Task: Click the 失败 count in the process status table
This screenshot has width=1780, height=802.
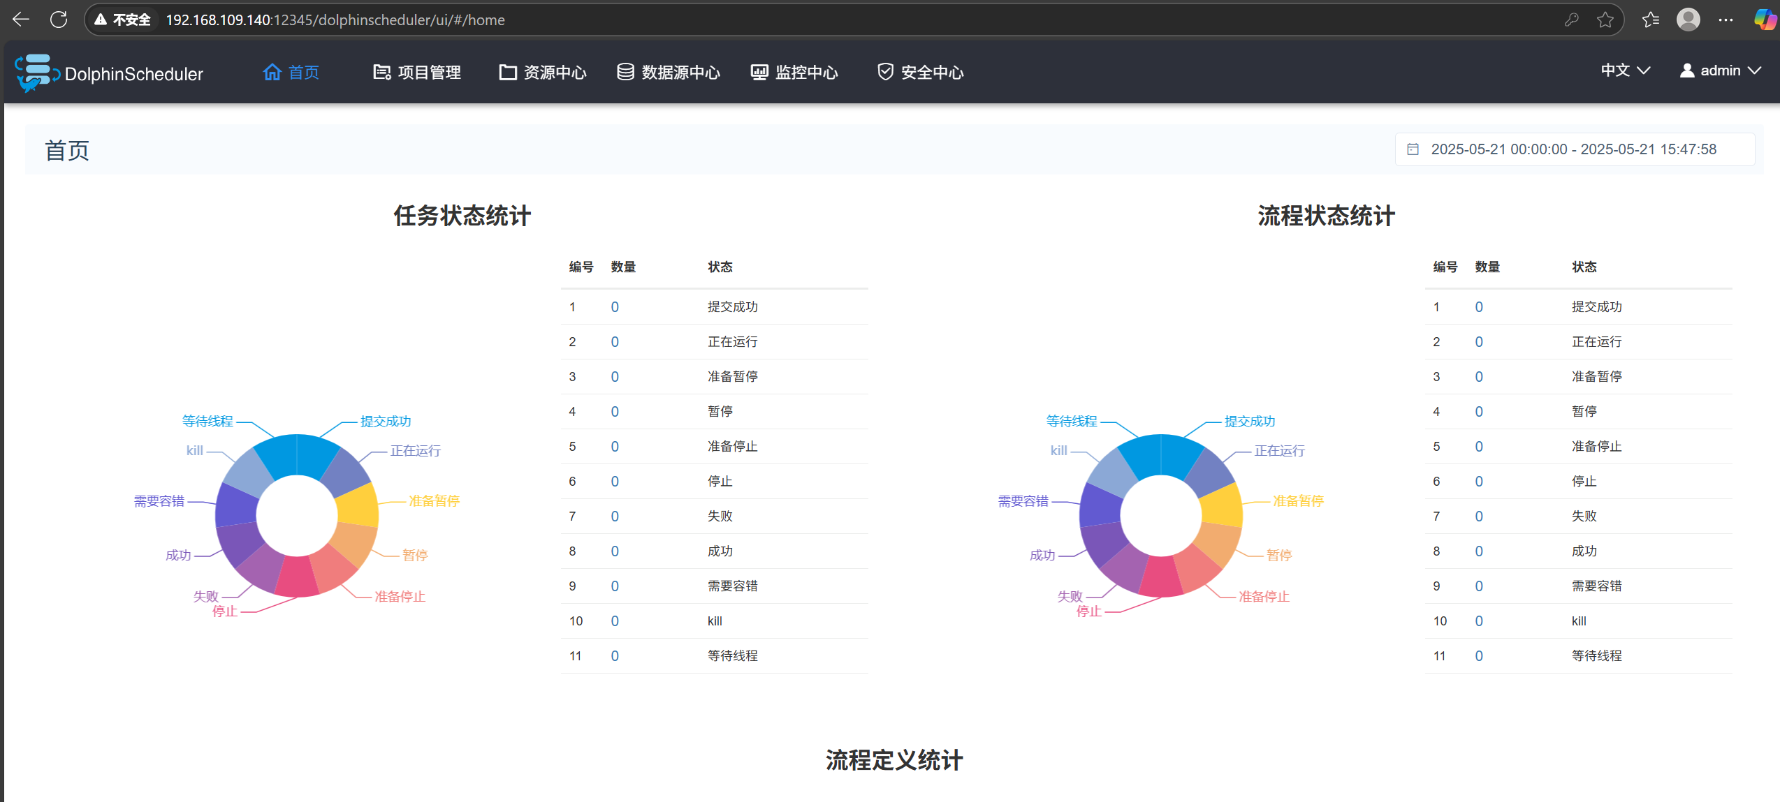Action: click(1479, 517)
